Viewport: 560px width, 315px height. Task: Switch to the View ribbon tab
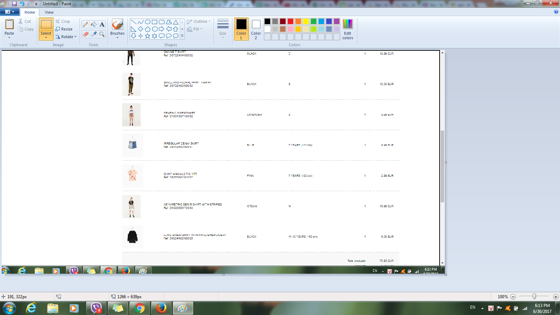[x=49, y=12]
